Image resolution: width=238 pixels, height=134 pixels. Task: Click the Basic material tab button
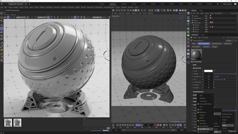194,44
